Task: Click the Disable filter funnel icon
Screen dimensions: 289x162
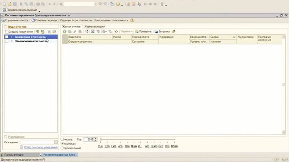Action: [110, 31]
